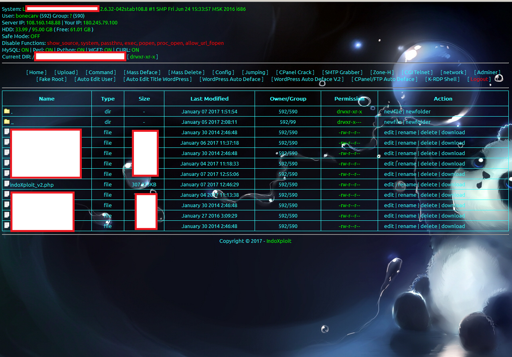Screen dimensions: 512x357
Task: Click the file icon in the first file row
Action: click(x=6, y=132)
